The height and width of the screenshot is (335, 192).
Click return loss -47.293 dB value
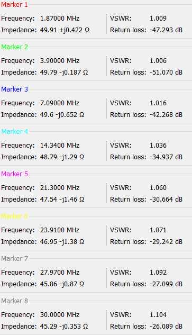click(166, 30)
